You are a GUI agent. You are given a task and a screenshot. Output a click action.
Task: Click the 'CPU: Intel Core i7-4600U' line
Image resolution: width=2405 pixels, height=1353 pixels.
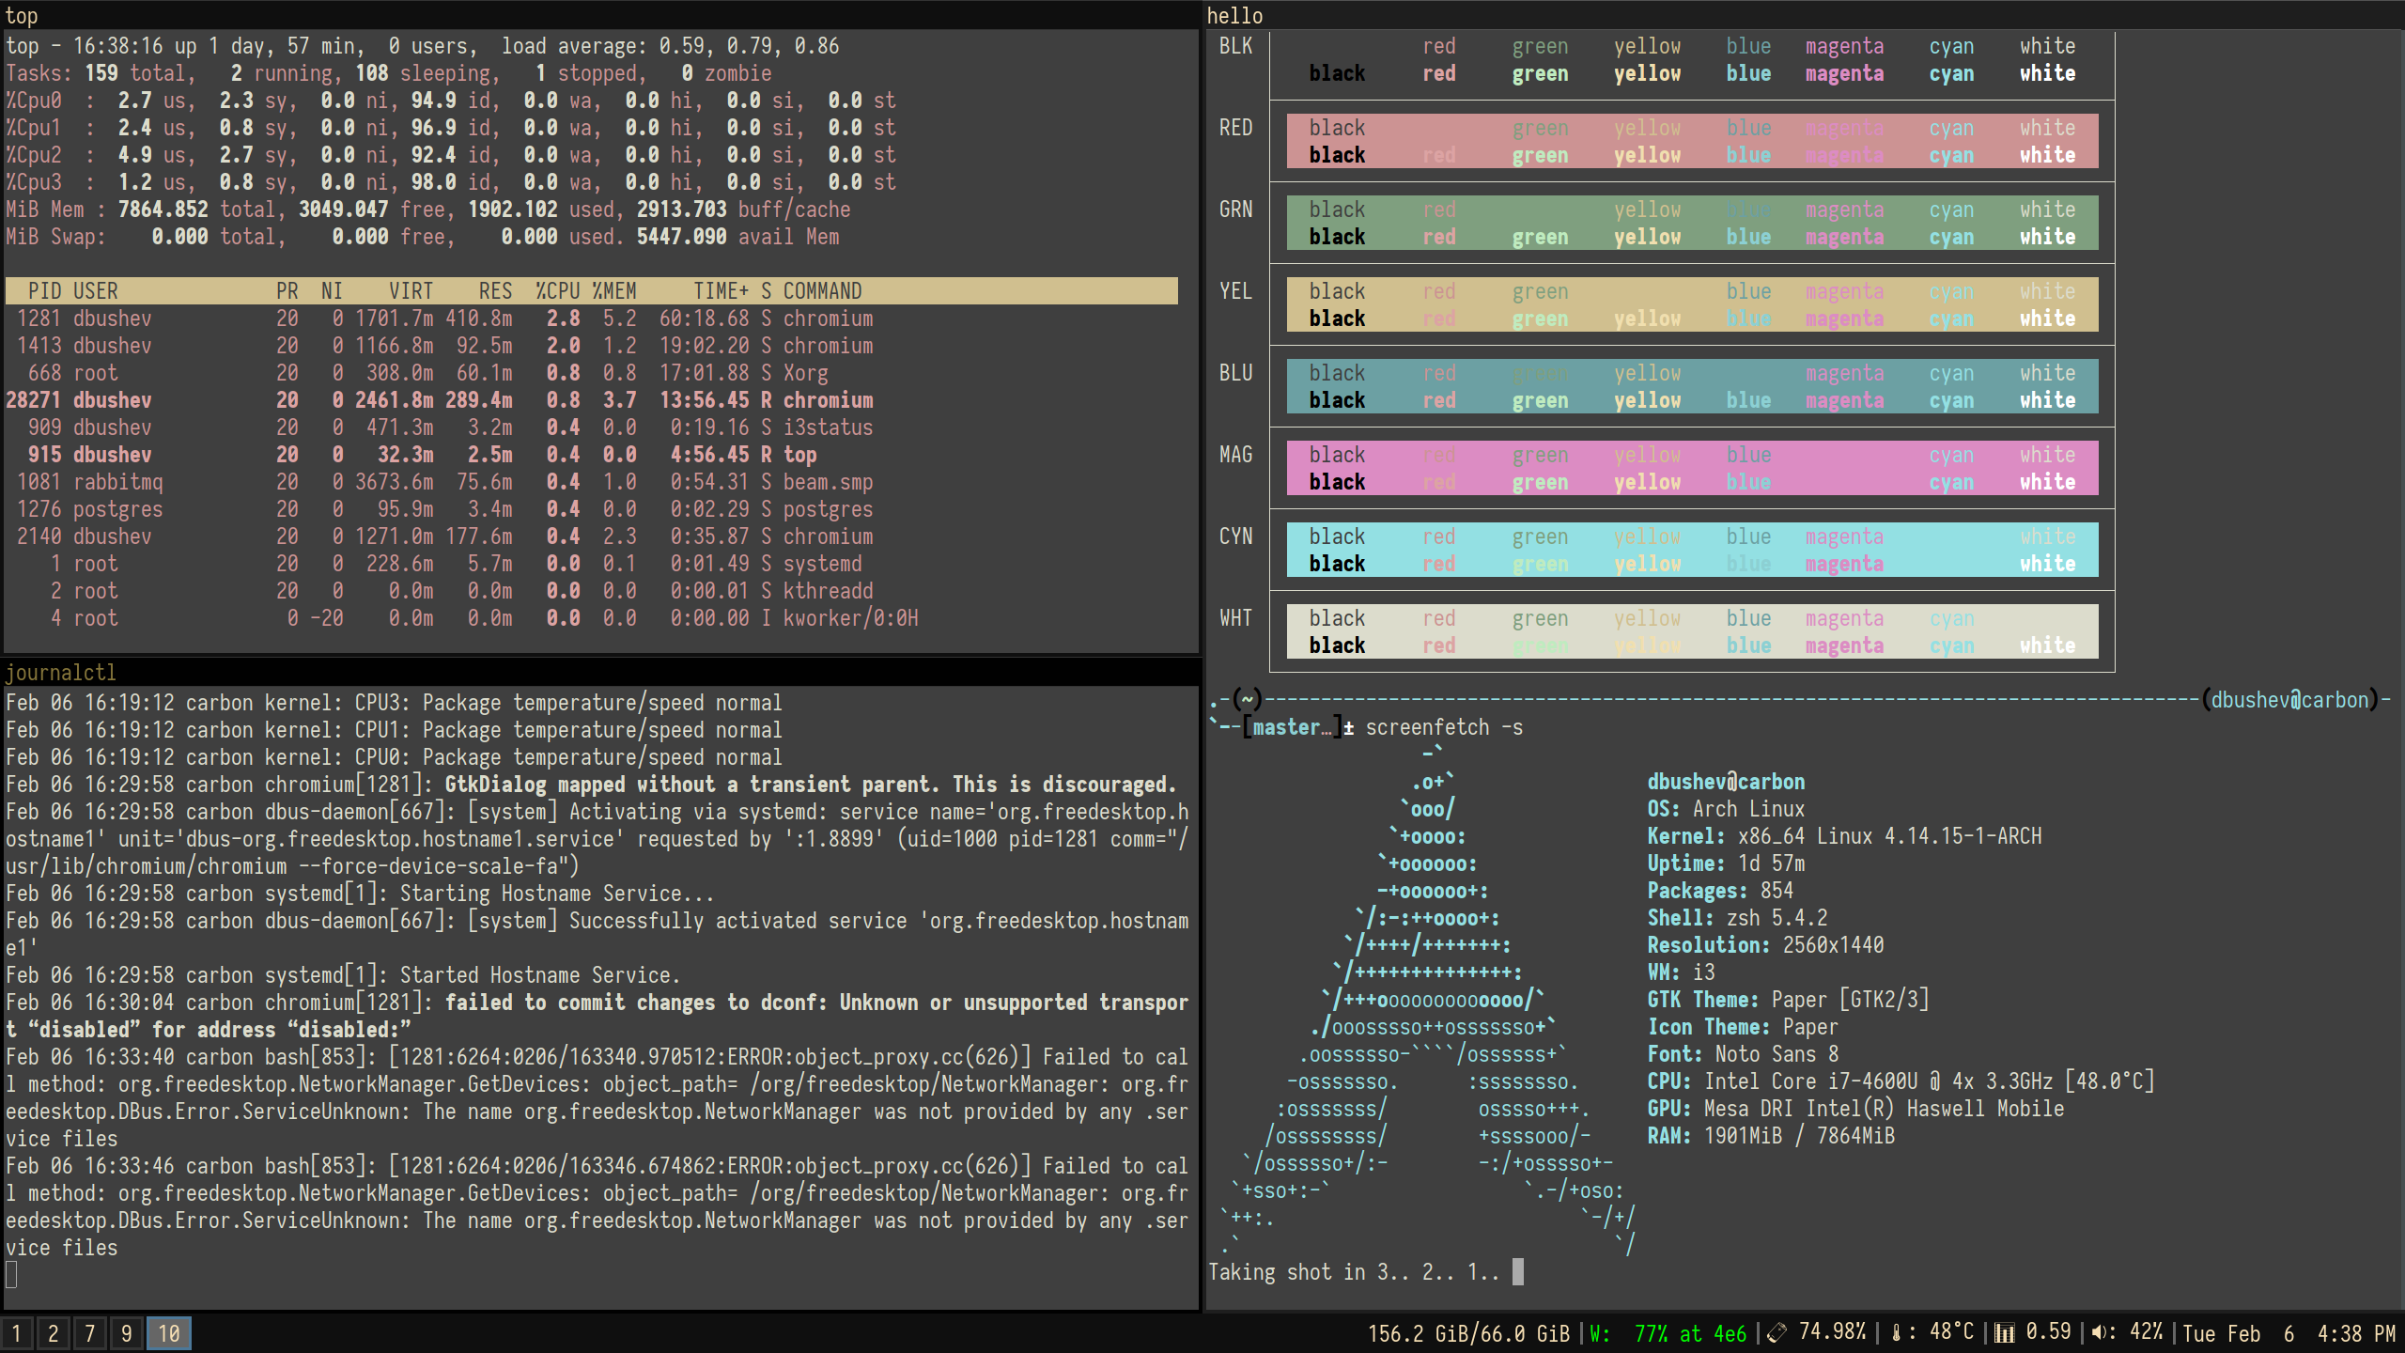click(x=1901, y=1081)
